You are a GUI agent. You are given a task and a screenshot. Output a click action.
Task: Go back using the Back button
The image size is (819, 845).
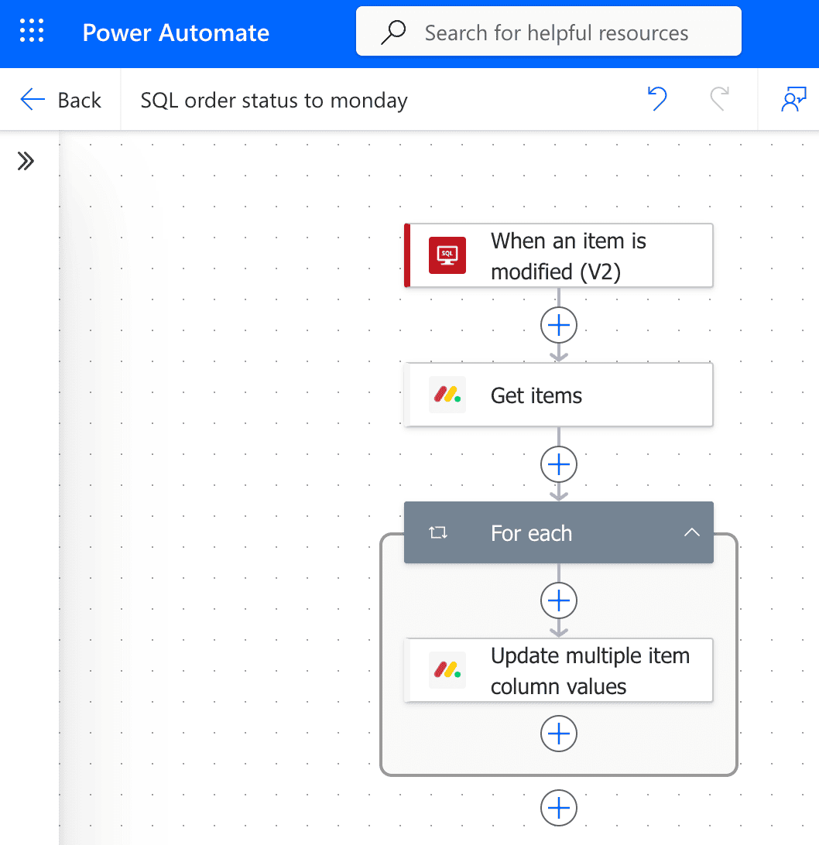tap(60, 100)
